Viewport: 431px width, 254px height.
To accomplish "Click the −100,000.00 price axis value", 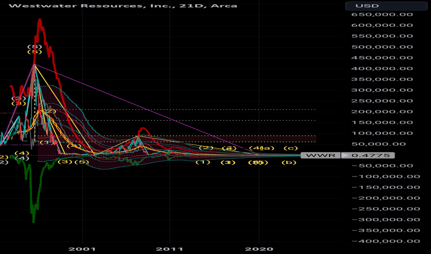I will pyautogui.click(x=385, y=176).
